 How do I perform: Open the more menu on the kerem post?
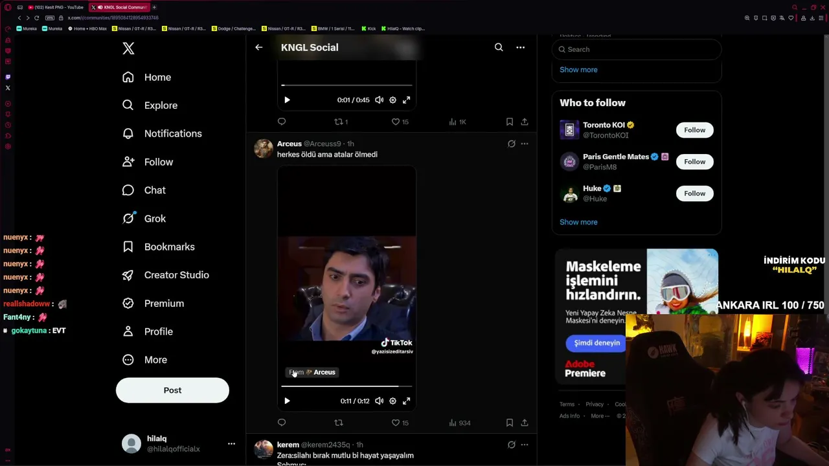(525, 445)
